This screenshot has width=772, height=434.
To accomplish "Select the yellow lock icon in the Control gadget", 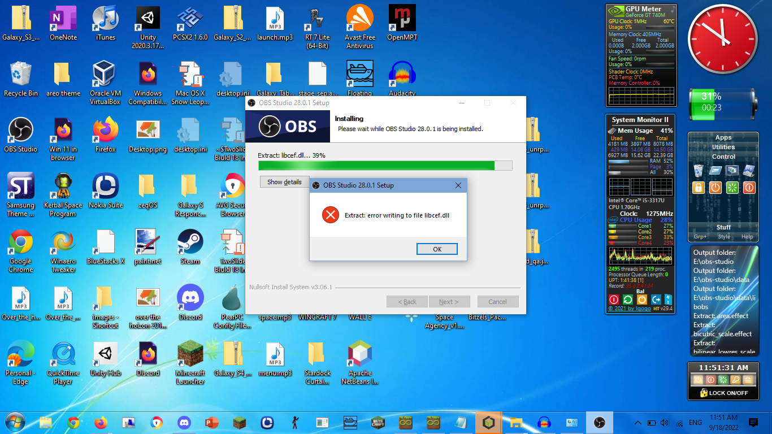I will [x=699, y=187].
